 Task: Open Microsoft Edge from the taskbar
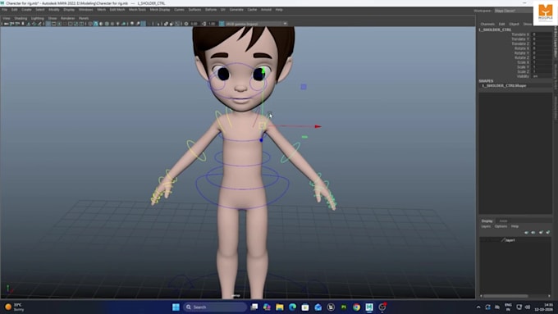[292, 307]
